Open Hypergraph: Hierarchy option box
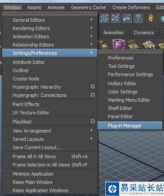164x196 pixels. pos(93,86)
